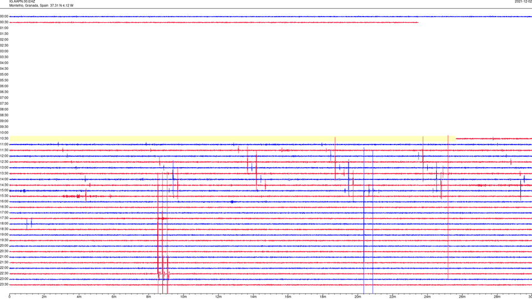Select the '23:30' time row label
This screenshot has height=299, width=532.
click(4, 285)
